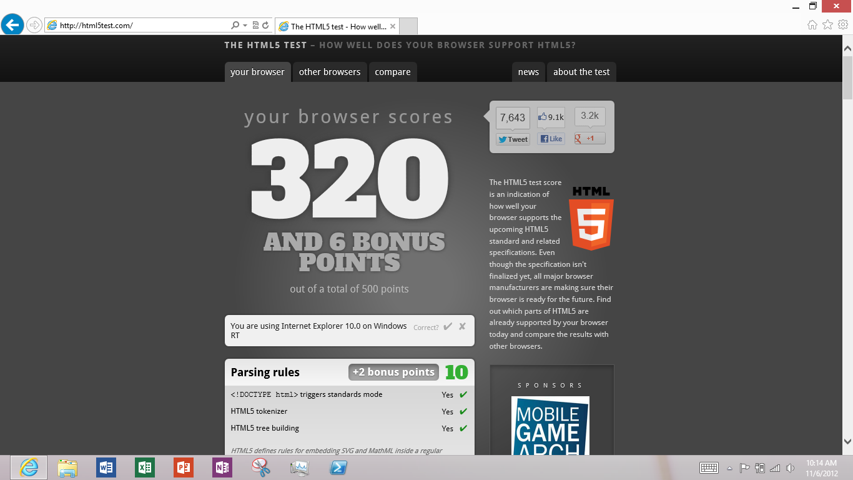Image resolution: width=853 pixels, height=480 pixels.
Task: Open the 'about the test' tab
Action: tap(581, 72)
